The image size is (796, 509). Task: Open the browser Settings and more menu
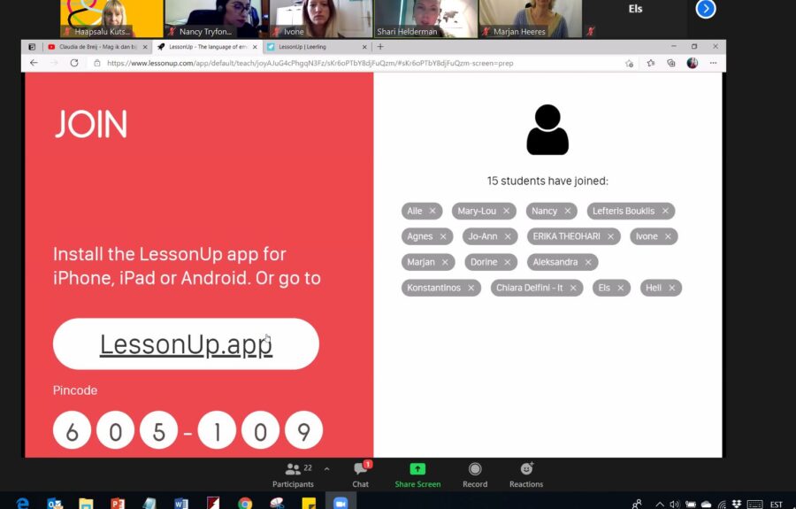point(713,63)
